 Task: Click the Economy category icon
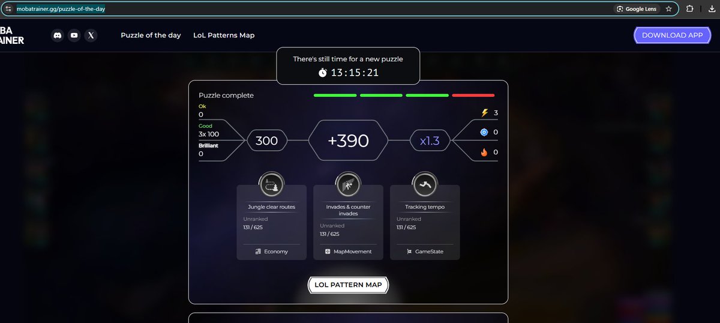click(257, 252)
